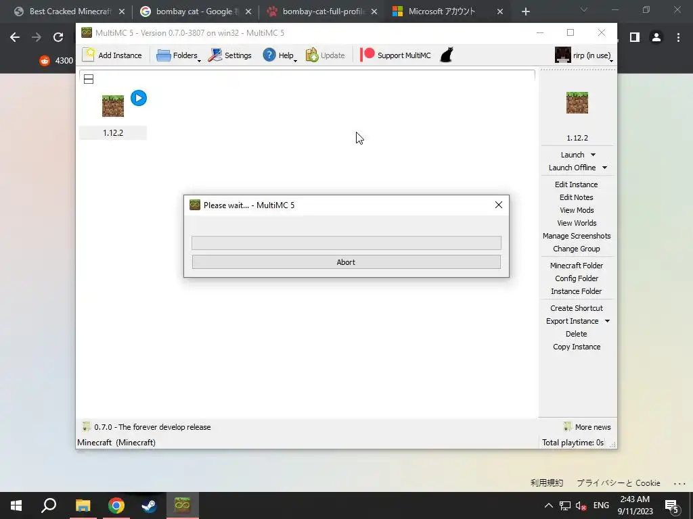Click the browser tab search chevron
The width and height of the screenshot is (693, 519).
584,9
